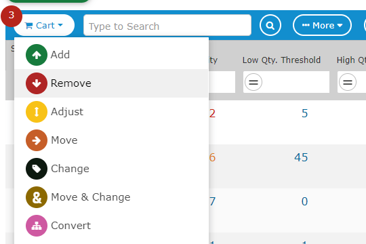Focus the Type to Search field
366x244 pixels.
[167, 25]
